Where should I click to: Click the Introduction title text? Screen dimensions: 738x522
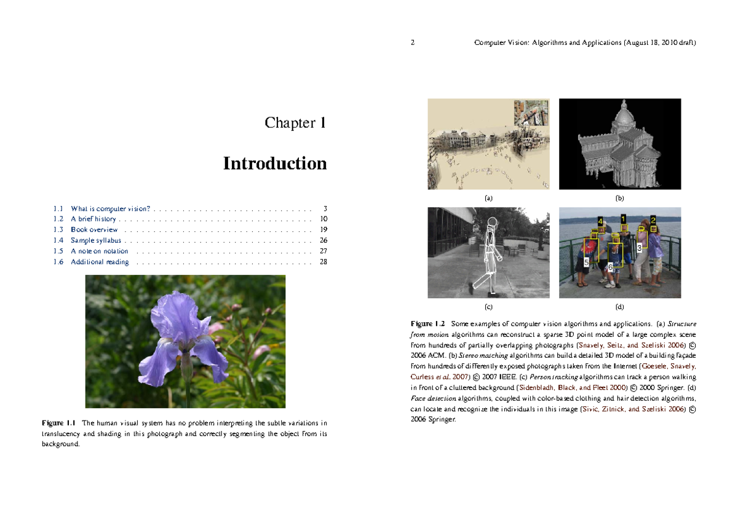pos(275,163)
